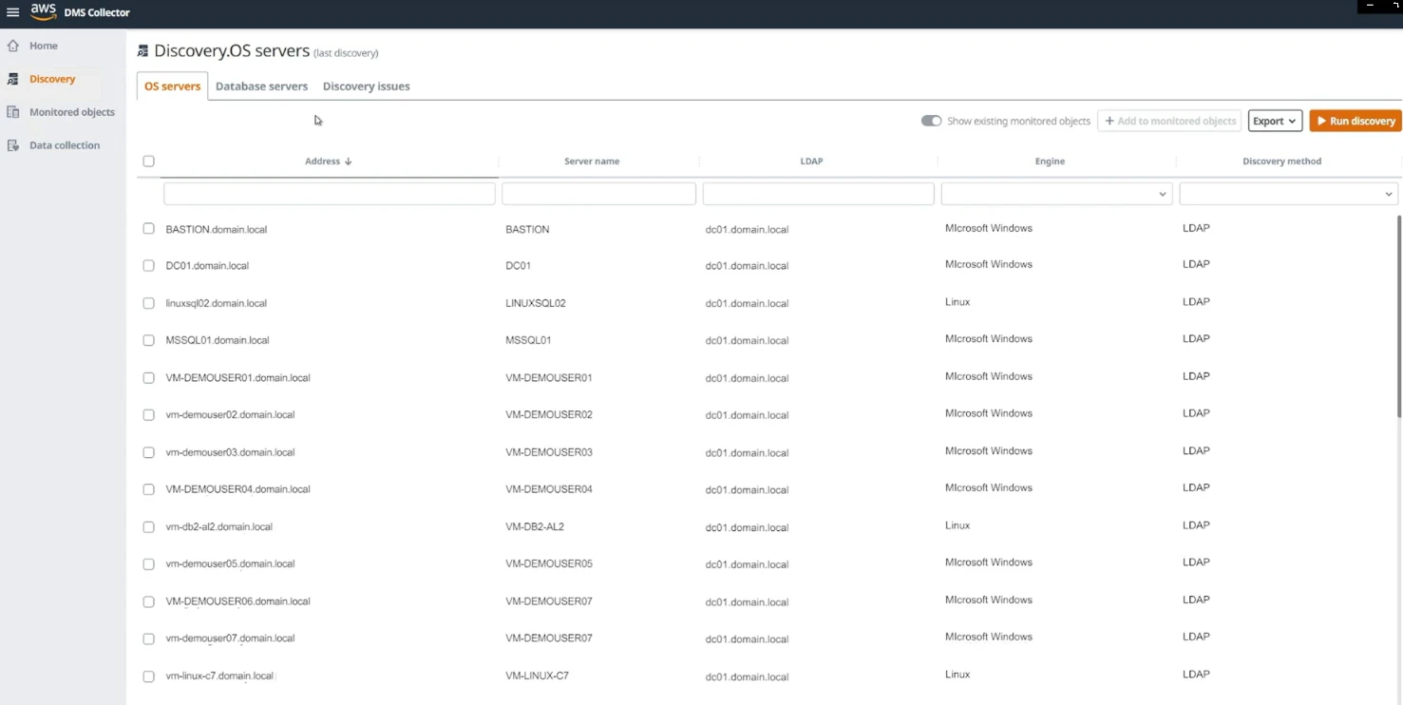Toggle Show existing monitored objects switch

(931, 121)
